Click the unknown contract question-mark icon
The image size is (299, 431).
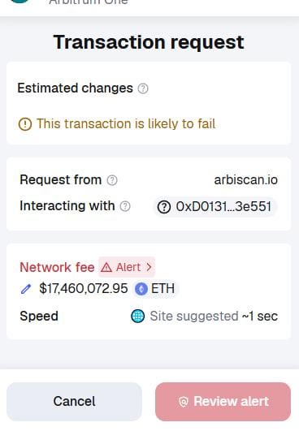tap(164, 207)
